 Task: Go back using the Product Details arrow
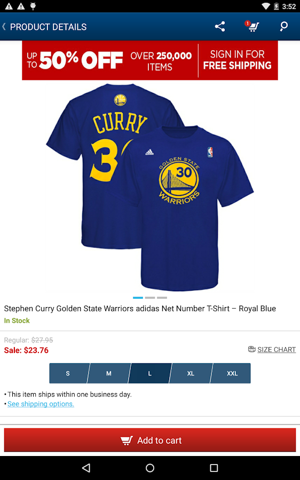[4, 27]
